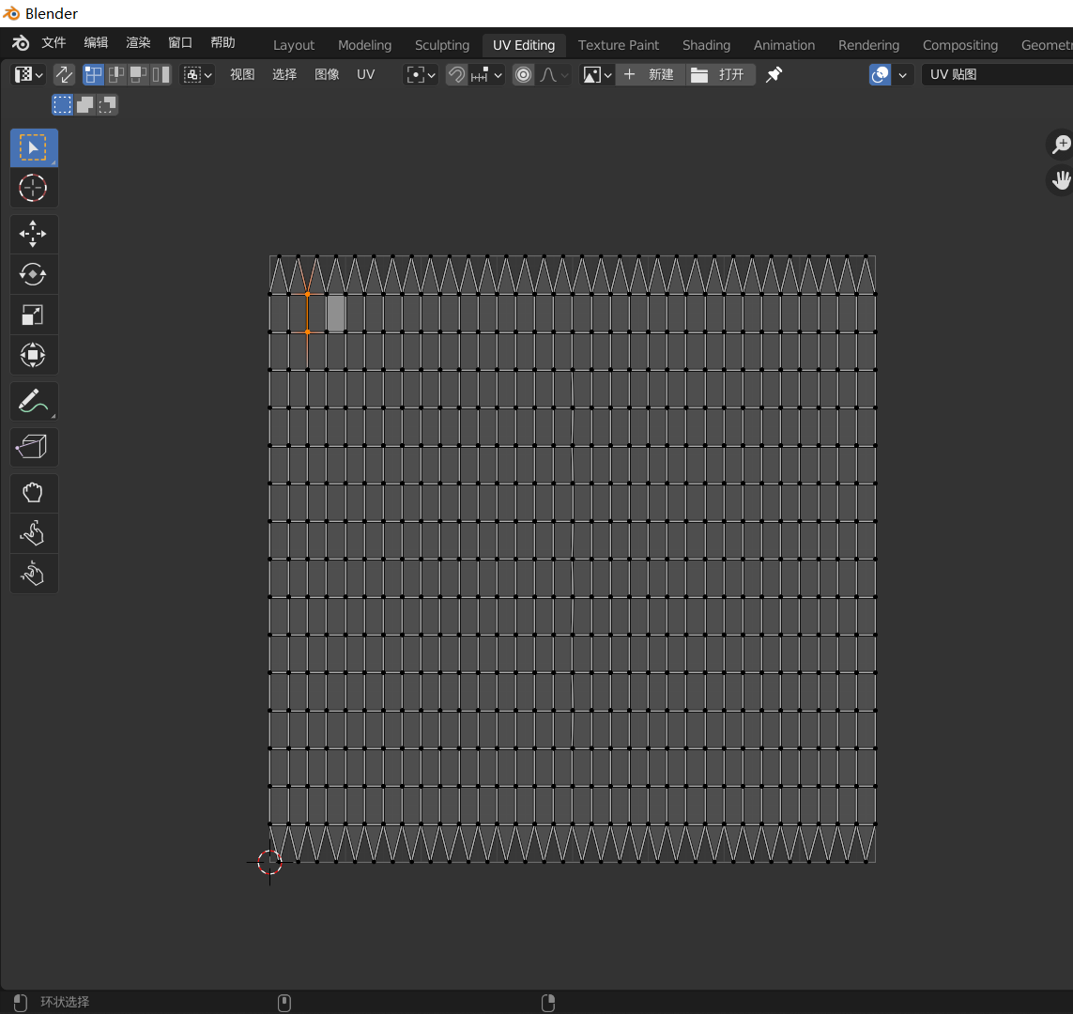Click the 新建 new image button
This screenshot has height=1014, width=1073.
coord(650,74)
